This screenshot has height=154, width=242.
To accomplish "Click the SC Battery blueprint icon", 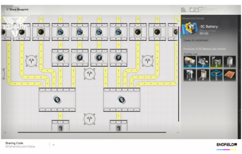I will pyautogui.click(x=190, y=29).
